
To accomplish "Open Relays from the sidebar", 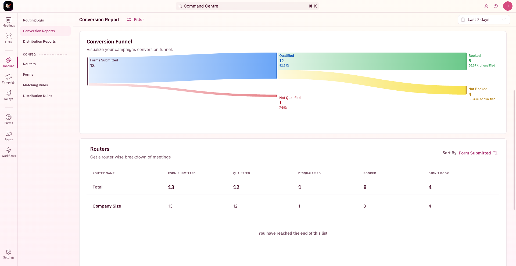I will 9,95.
